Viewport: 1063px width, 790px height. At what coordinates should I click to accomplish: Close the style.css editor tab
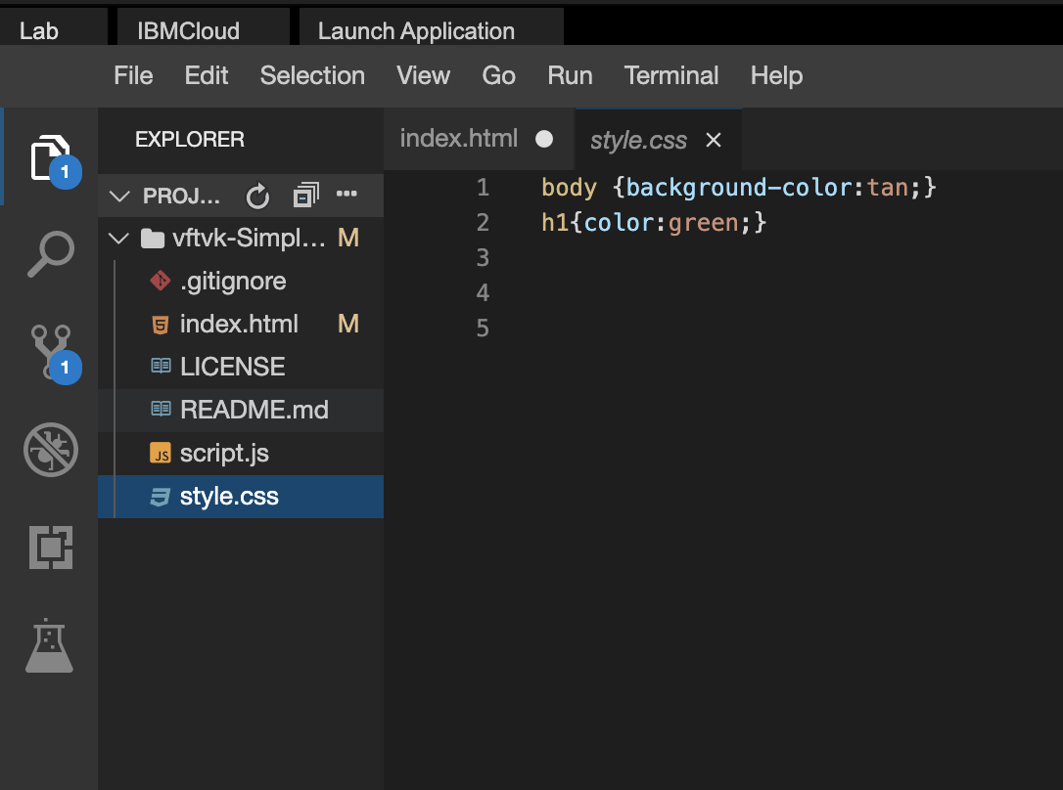(714, 141)
